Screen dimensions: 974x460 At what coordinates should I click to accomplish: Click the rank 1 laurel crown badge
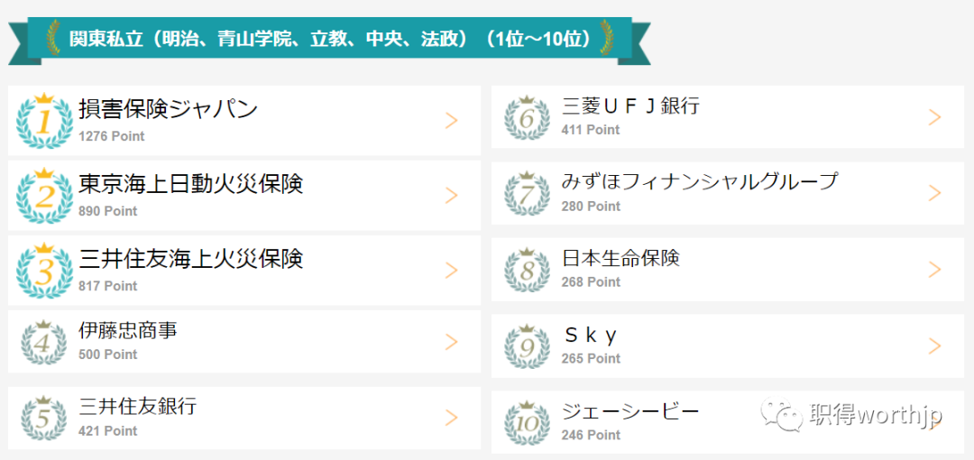(44, 120)
